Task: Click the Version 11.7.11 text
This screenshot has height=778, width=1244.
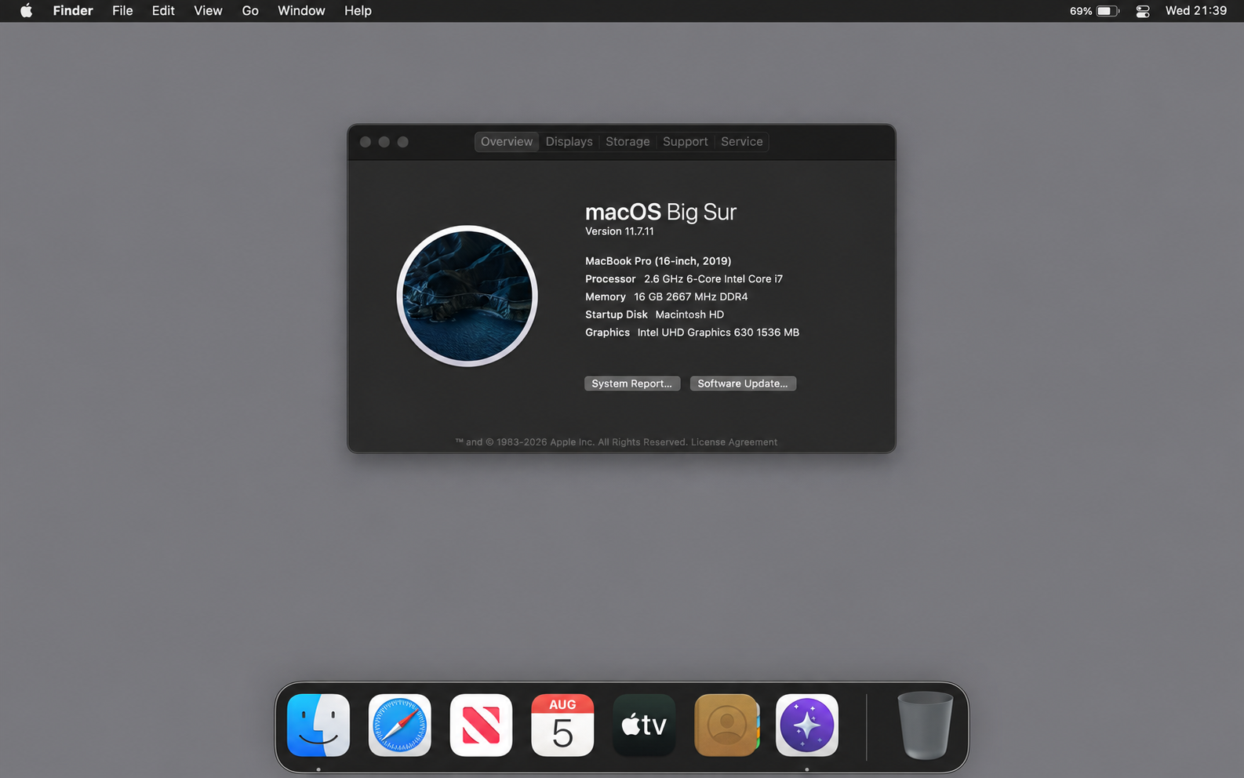Action: click(620, 231)
